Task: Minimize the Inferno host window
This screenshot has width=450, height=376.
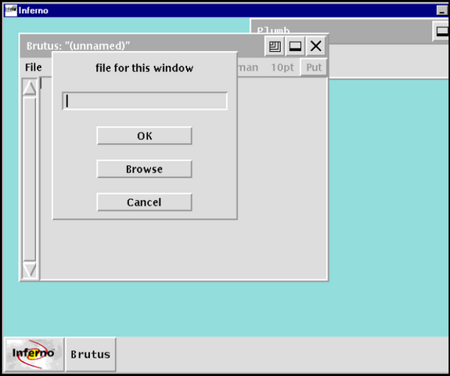Action: pyautogui.click(x=442, y=10)
